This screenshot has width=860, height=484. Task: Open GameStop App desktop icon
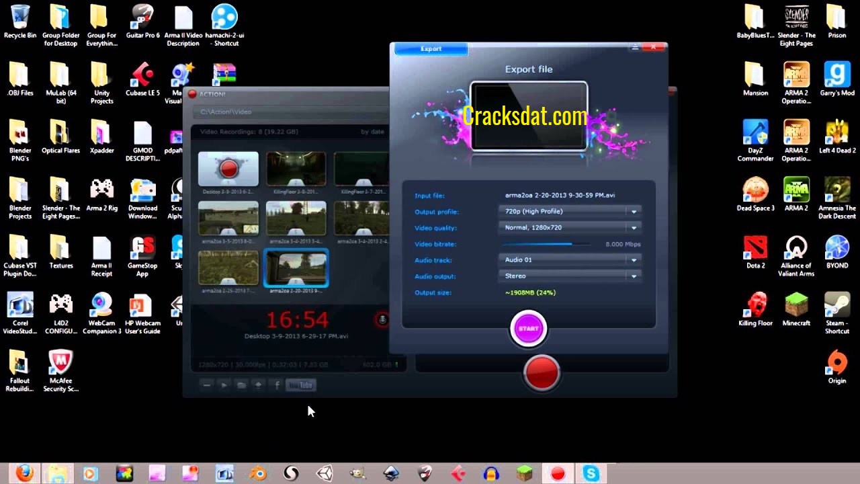point(142,256)
